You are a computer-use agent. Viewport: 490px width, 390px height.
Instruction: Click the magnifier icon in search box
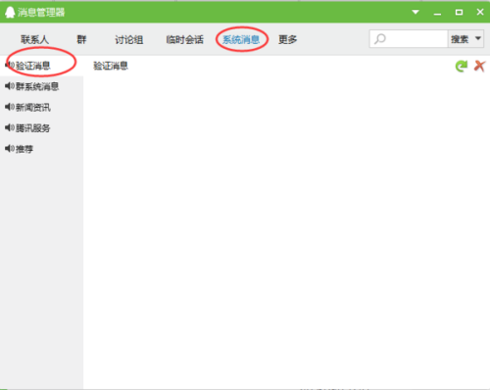coord(380,39)
